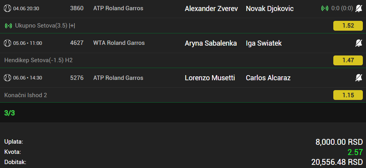Viewport: 366px width, 168px height.
Task: Click tennis ball icon beside 04.06 20:30
Action: pyautogui.click(x=7, y=9)
